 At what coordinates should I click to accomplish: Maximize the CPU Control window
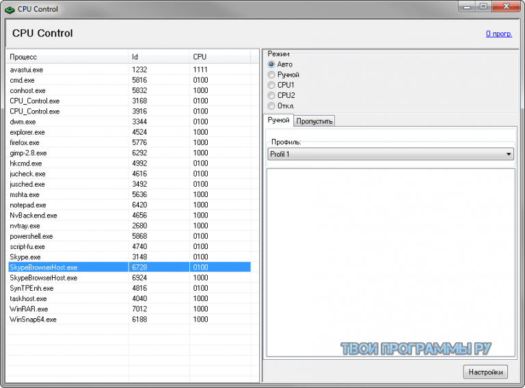coord(483,6)
